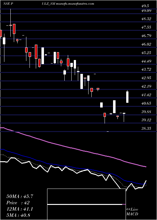The height and width of the screenshot is (220, 157).
Task: Click the 38.35 price level label
Action: [146, 128]
